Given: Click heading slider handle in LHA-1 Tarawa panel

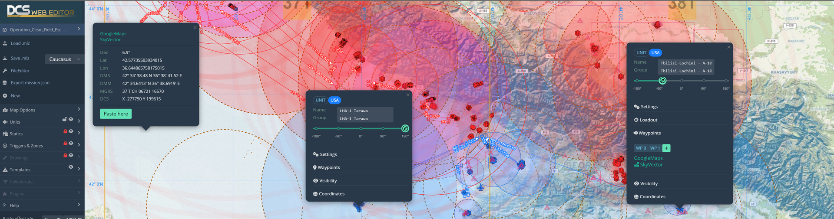Looking at the screenshot, I should [x=405, y=128].
